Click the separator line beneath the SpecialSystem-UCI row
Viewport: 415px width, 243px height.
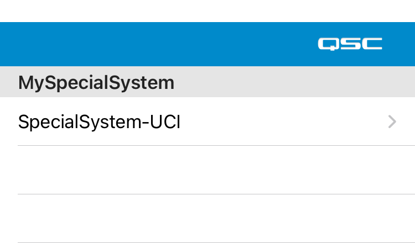point(216,146)
